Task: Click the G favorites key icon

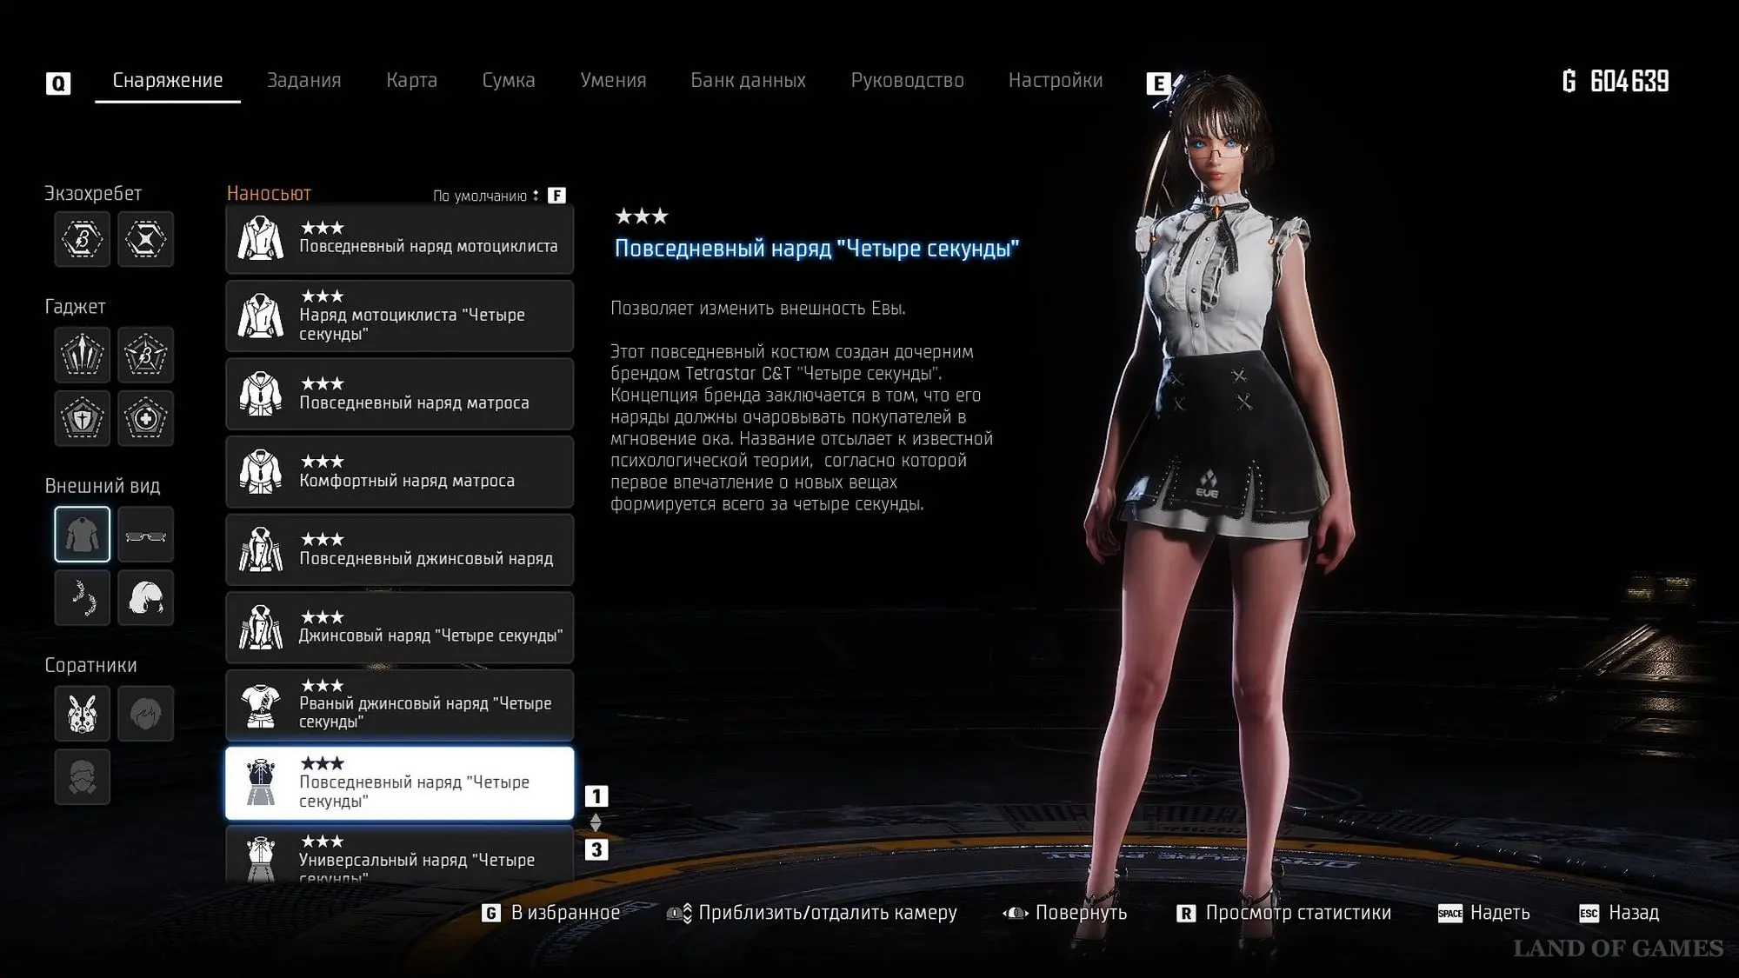Action: [491, 913]
